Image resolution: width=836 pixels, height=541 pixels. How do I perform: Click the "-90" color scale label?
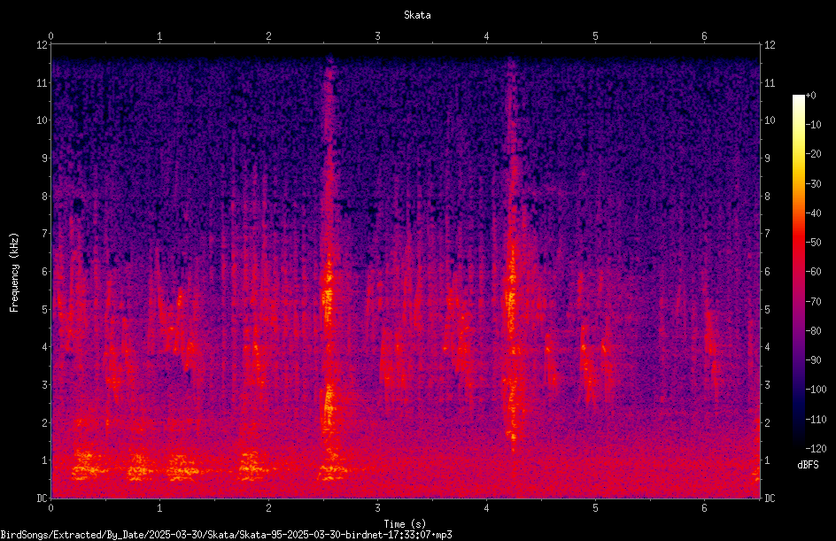(x=813, y=359)
